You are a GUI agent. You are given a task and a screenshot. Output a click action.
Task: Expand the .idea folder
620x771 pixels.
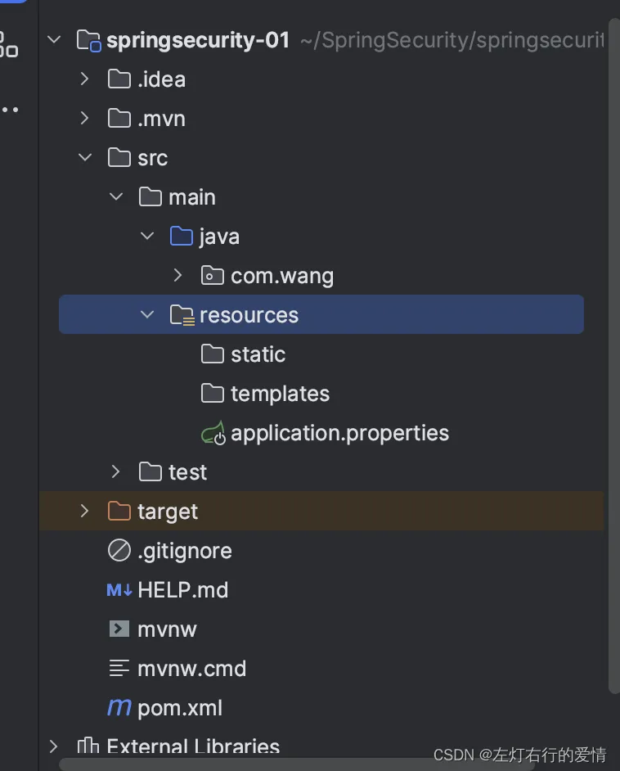click(84, 79)
